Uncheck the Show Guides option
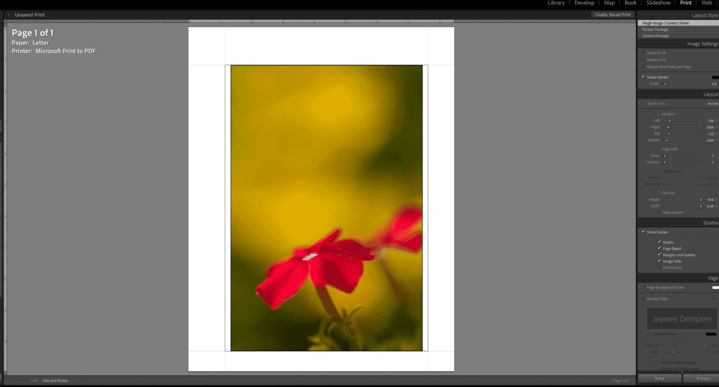Viewport: 719px width, 387px height. 643,231
